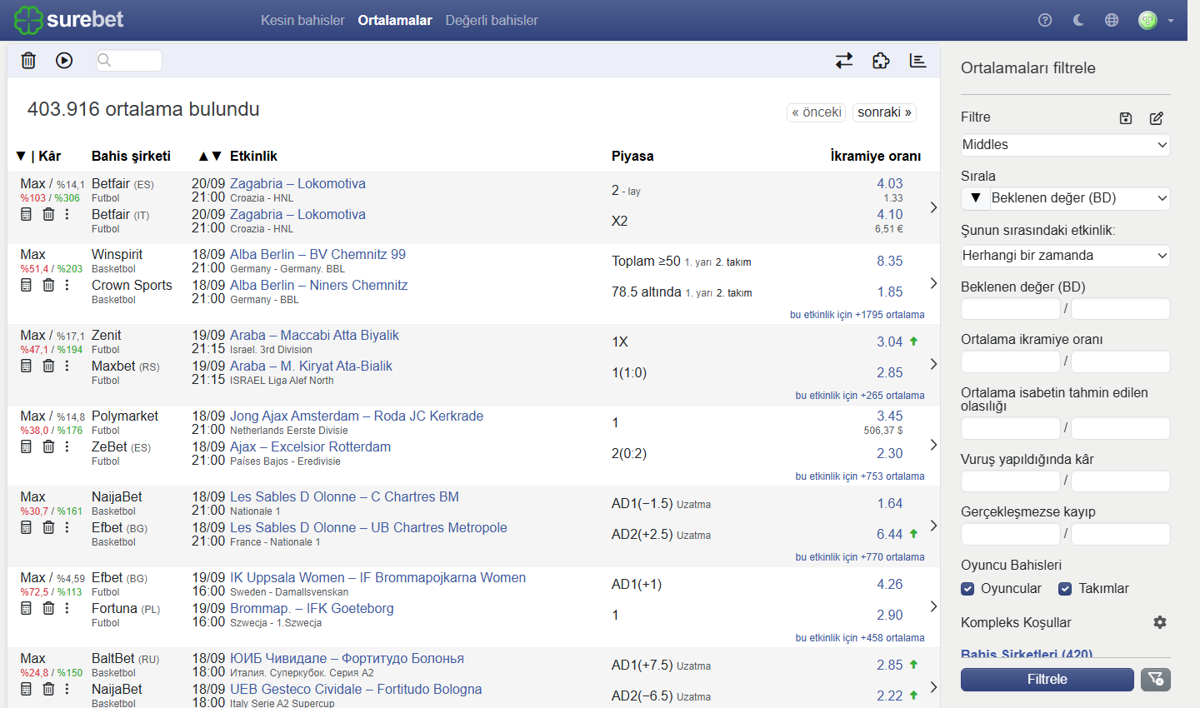Save filter with the floppy disk icon

pos(1126,118)
